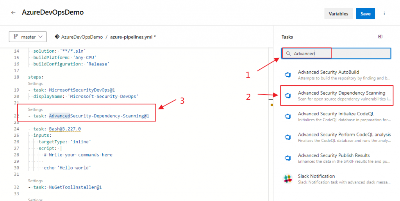The width and height of the screenshot is (400, 201).
Task: Click the echo 'Hello world' line
Action: pos(68,168)
